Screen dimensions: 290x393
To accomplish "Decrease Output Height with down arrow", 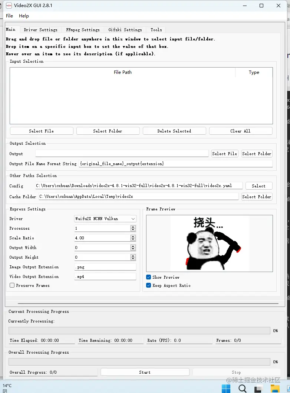I will 133,258.
